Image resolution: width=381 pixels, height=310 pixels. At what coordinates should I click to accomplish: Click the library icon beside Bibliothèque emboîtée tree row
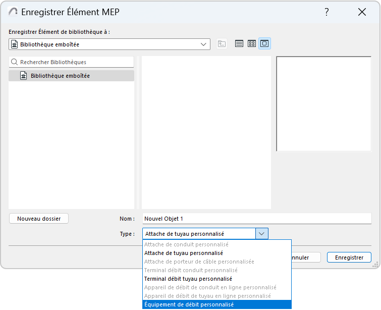click(24, 76)
